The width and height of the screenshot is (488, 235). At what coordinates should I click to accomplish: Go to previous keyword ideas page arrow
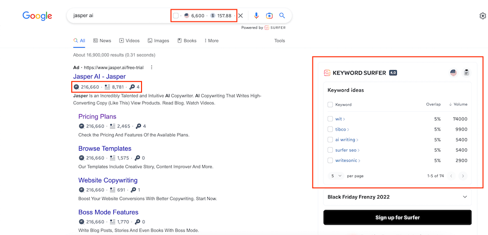coord(451,176)
